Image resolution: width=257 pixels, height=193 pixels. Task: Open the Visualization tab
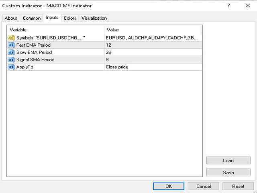click(x=94, y=18)
